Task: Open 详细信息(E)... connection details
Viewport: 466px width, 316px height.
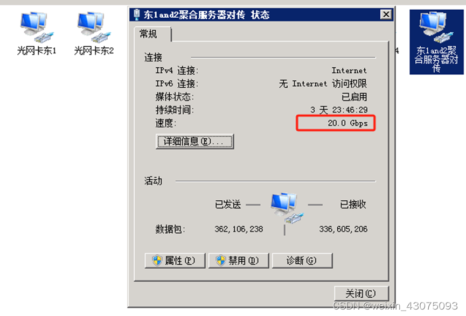Action: (x=194, y=142)
